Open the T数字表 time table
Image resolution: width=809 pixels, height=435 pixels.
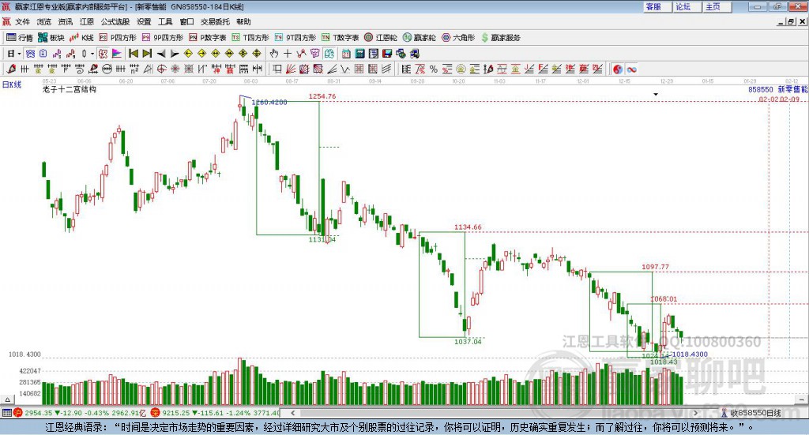(340, 38)
